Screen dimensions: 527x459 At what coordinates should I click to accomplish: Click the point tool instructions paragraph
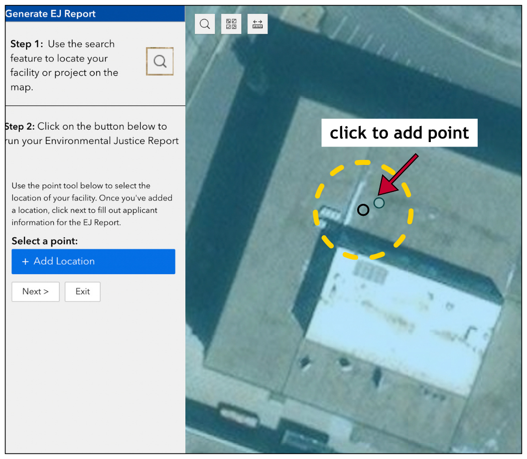coord(92,204)
